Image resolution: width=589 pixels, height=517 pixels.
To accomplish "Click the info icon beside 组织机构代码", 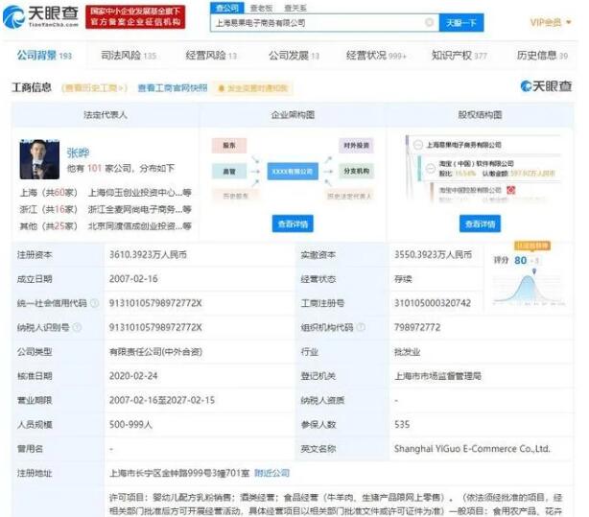I will (x=361, y=327).
